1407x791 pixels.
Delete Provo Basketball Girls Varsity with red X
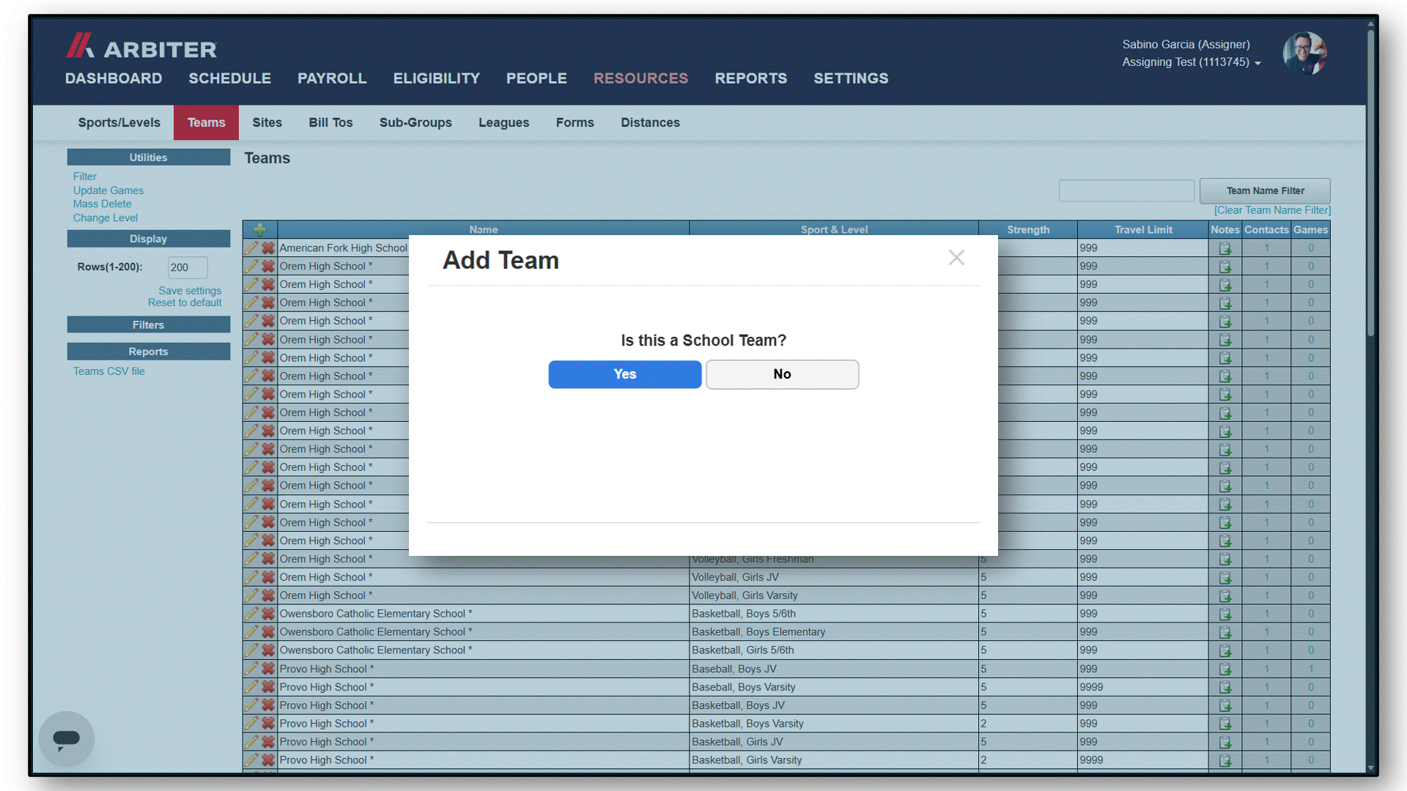click(268, 760)
